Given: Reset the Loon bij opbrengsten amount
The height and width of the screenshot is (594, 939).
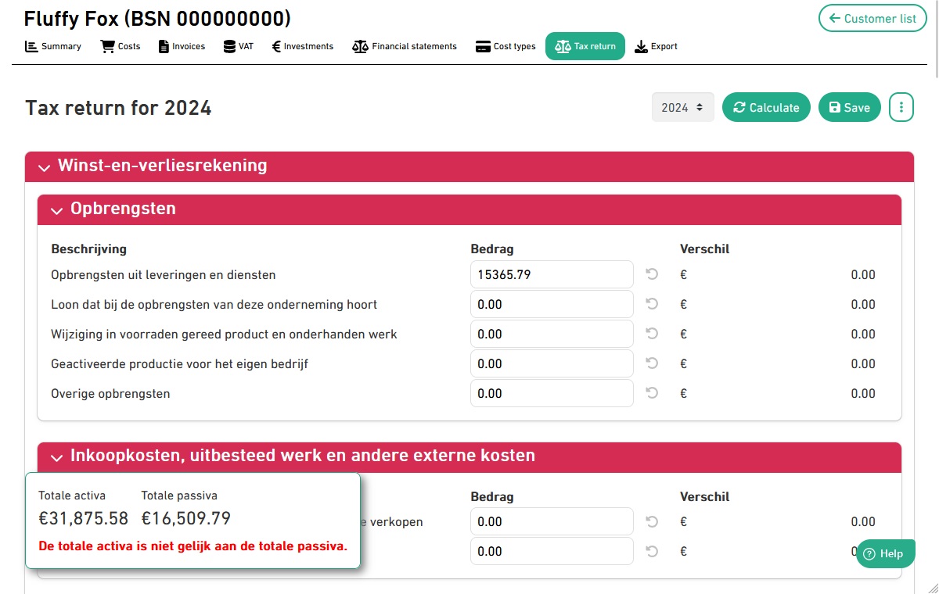Looking at the screenshot, I should 652,304.
